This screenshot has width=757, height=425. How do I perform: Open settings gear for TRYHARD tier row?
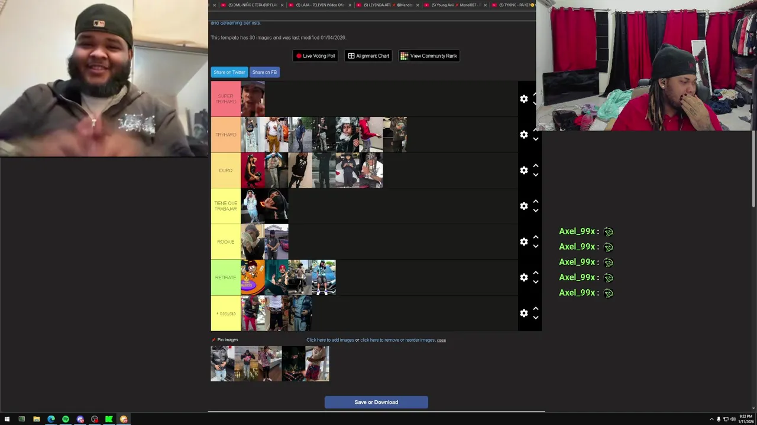(524, 135)
